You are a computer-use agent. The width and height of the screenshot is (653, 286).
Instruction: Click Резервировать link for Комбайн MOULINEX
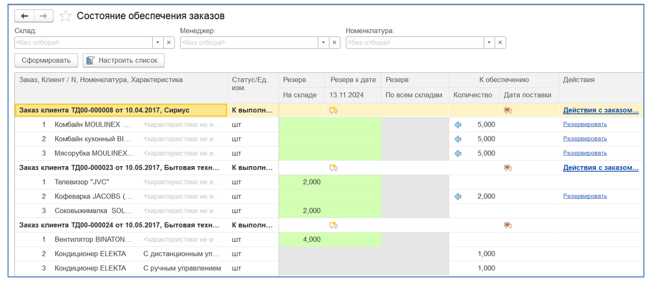(x=585, y=124)
